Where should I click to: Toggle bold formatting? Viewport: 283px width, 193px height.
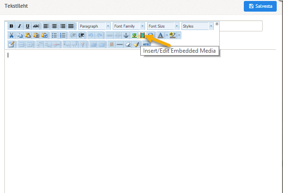tap(12, 26)
